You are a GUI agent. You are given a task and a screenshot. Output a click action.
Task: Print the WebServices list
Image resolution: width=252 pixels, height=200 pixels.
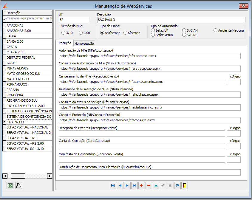click(18, 186)
